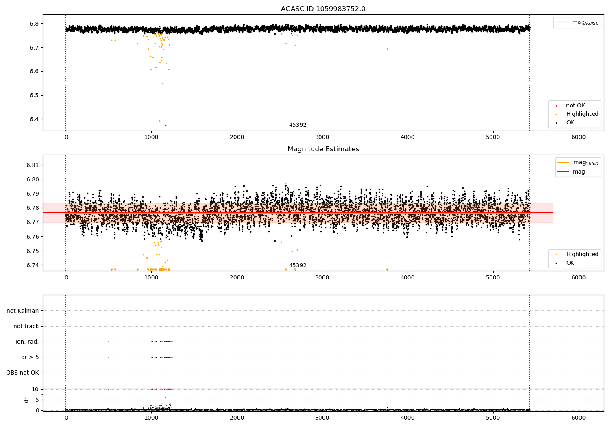This screenshot has height=427, width=610.
Task: Click the 3000 x-tick under top plot
Action: [x=322, y=137]
